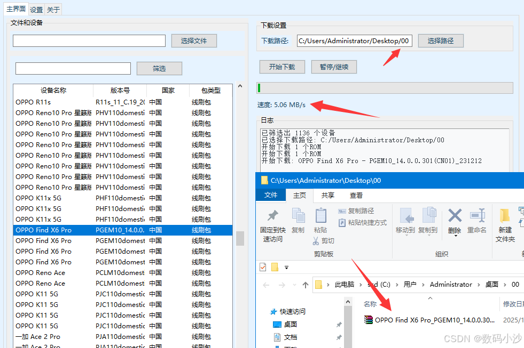Expand the chevron after 此电脑 in address bar
524x348 pixels.
point(361,285)
